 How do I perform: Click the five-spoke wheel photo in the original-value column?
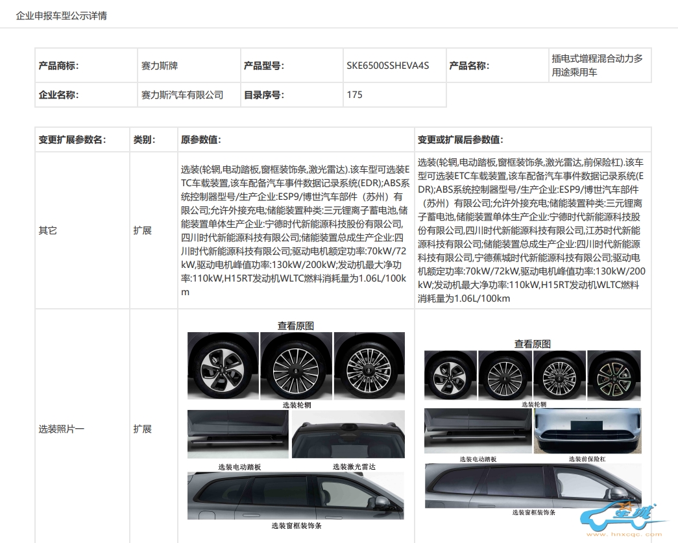pyautogui.click(x=223, y=366)
